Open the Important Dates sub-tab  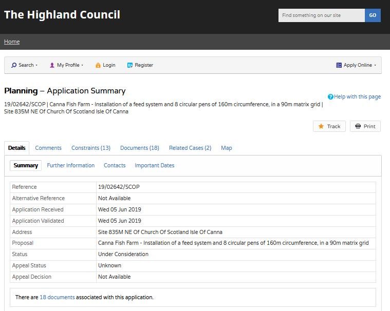(154, 165)
